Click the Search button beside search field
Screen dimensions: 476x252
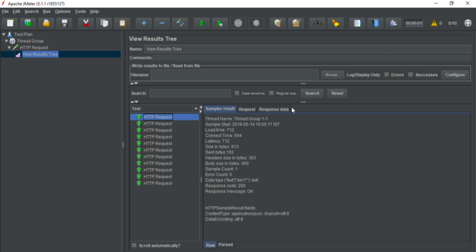pos(312,93)
